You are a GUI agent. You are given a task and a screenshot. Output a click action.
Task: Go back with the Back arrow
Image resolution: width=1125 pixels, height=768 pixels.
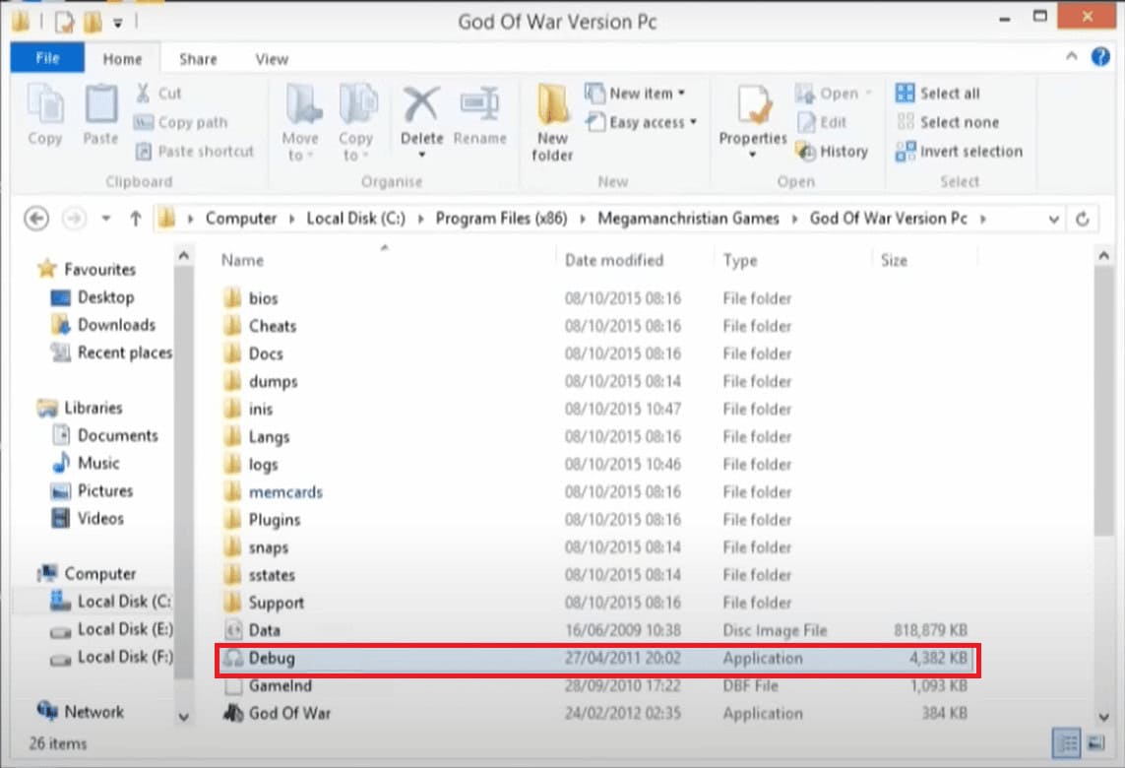(36, 219)
